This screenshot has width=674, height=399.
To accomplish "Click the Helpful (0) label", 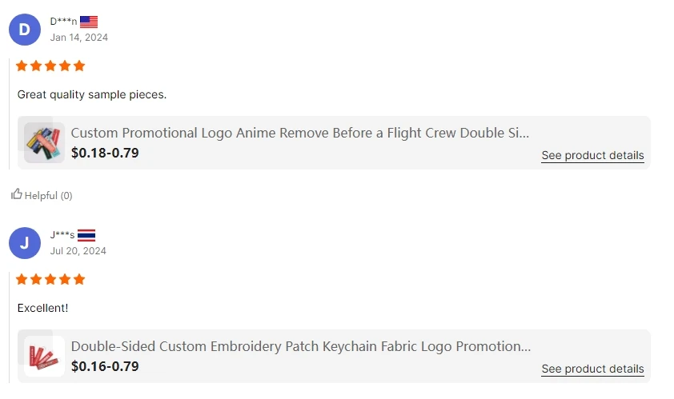I will point(48,195).
